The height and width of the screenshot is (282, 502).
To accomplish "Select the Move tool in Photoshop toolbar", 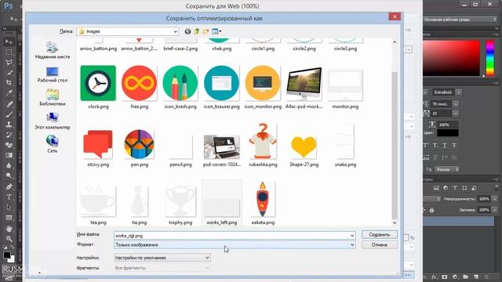I will pos(9,42).
